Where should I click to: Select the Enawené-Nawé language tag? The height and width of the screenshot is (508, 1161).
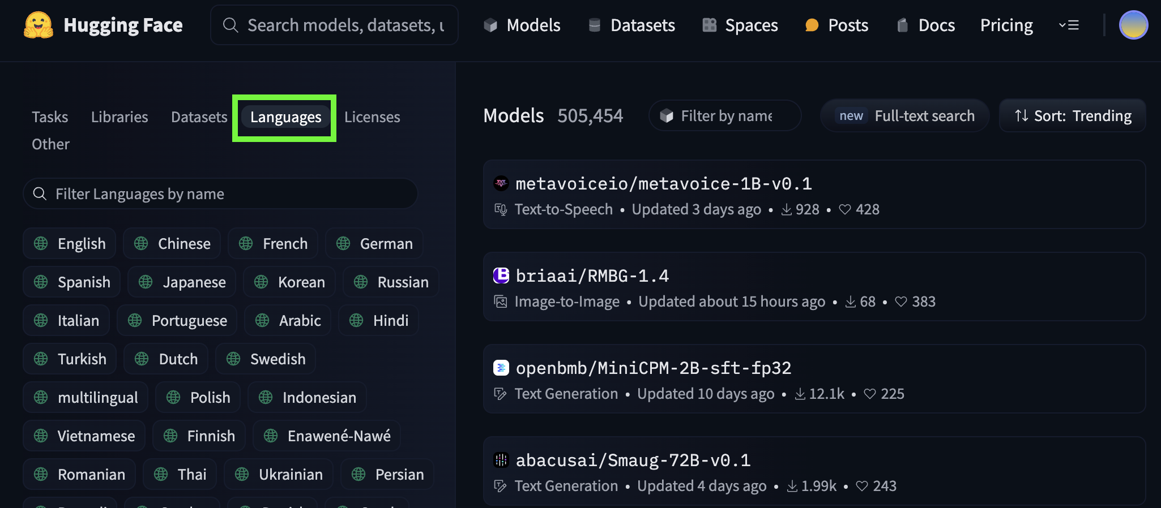pos(327,436)
